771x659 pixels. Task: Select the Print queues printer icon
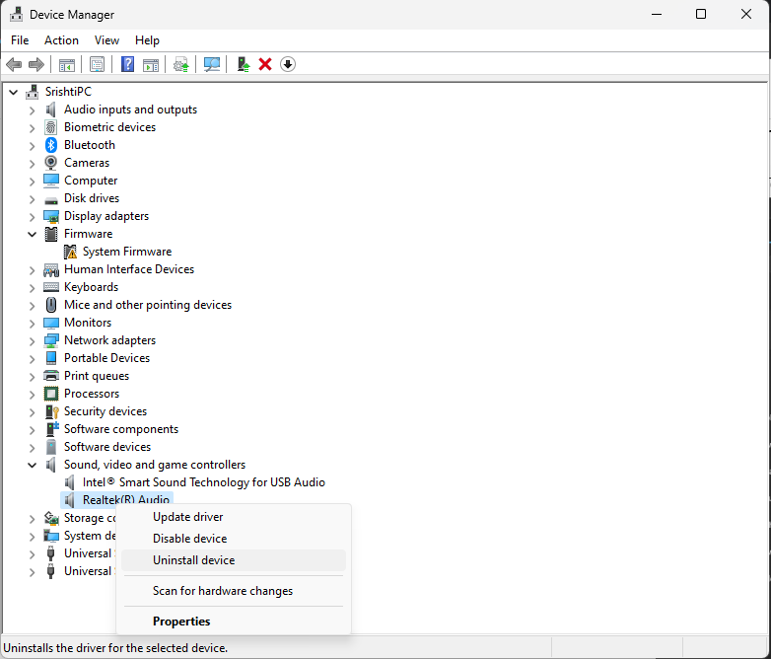pyautogui.click(x=51, y=376)
